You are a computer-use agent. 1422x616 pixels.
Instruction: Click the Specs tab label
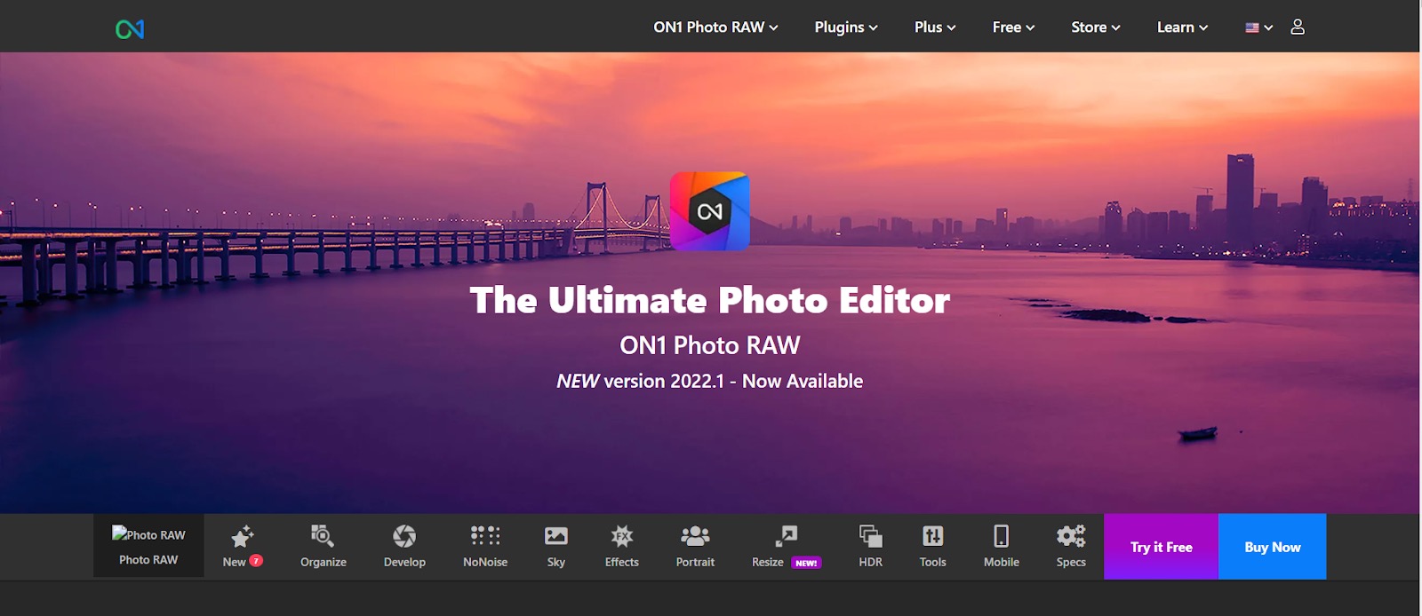click(x=1071, y=562)
